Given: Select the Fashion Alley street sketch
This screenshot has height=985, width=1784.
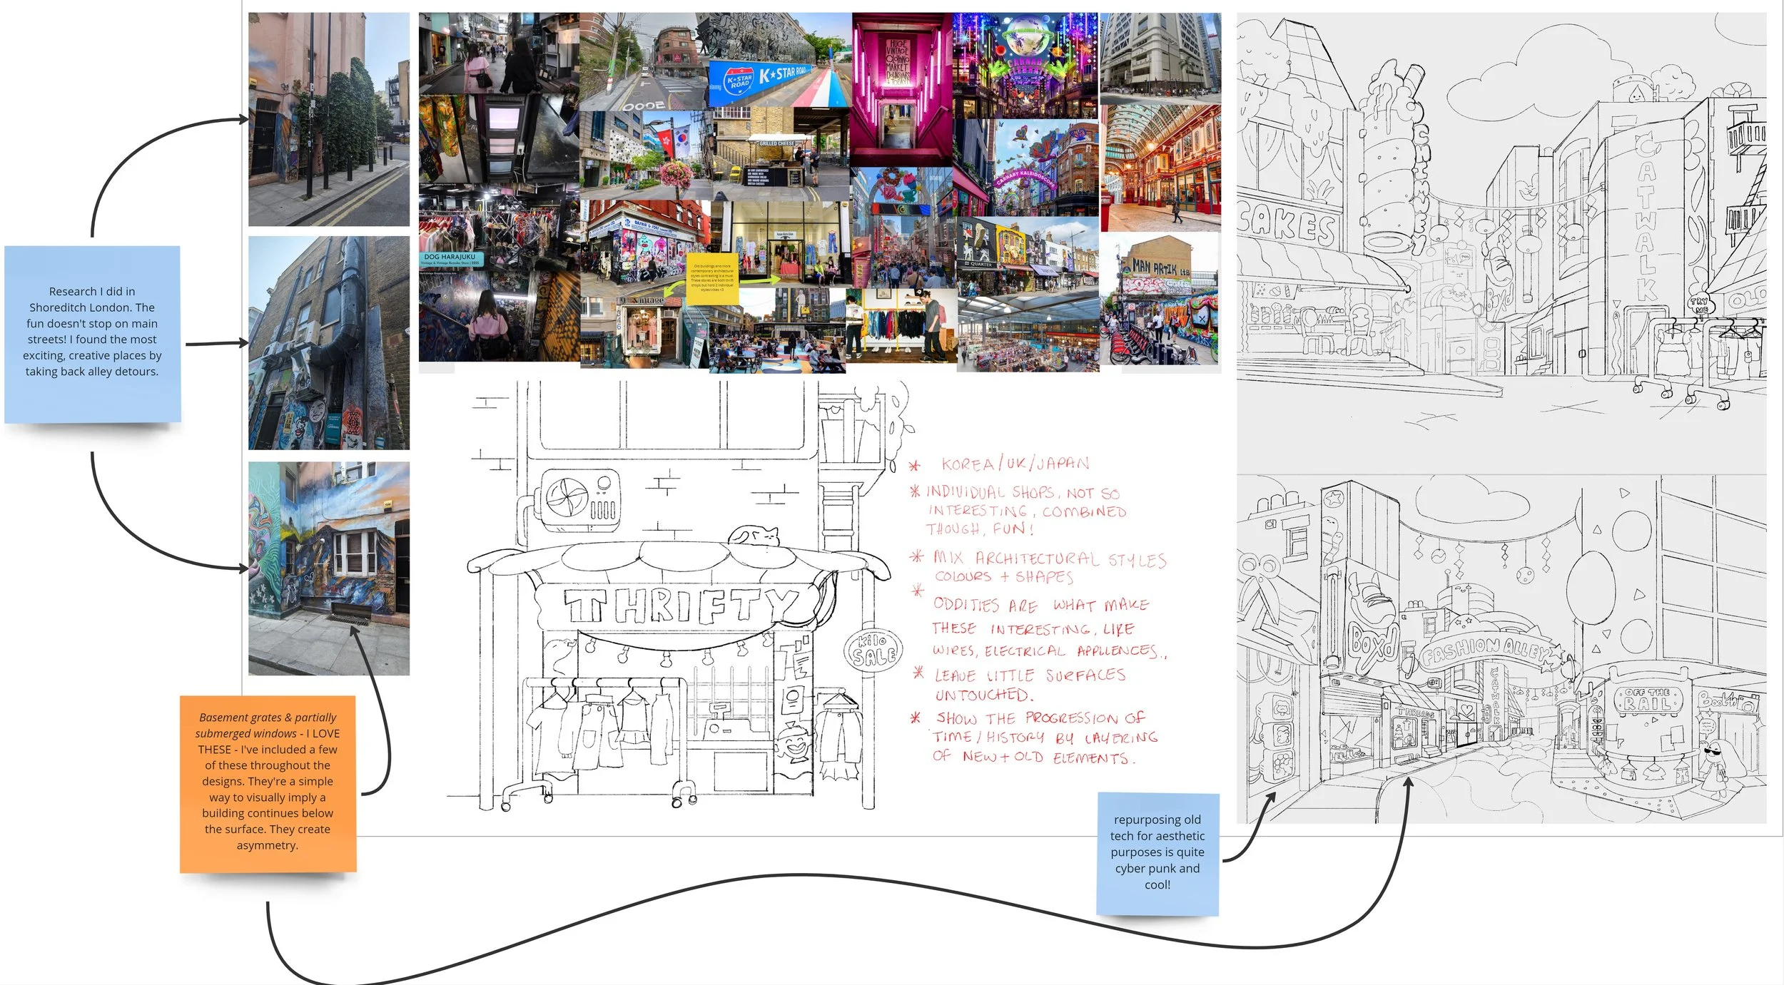Looking at the screenshot, I should tap(1501, 649).
